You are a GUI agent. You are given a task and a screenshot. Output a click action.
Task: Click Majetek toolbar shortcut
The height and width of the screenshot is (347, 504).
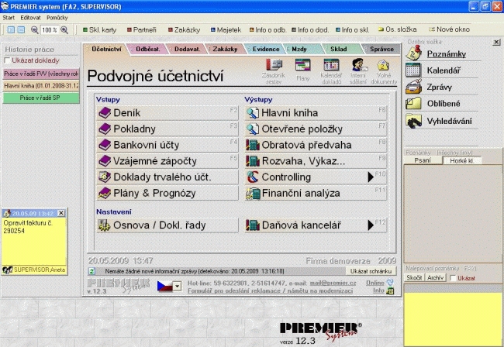point(226,30)
